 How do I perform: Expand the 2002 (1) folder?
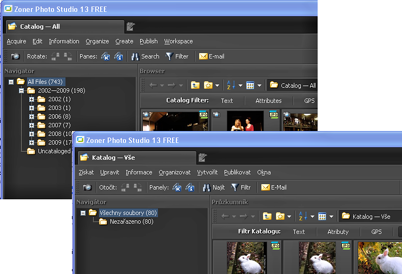(x=31, y=99)
